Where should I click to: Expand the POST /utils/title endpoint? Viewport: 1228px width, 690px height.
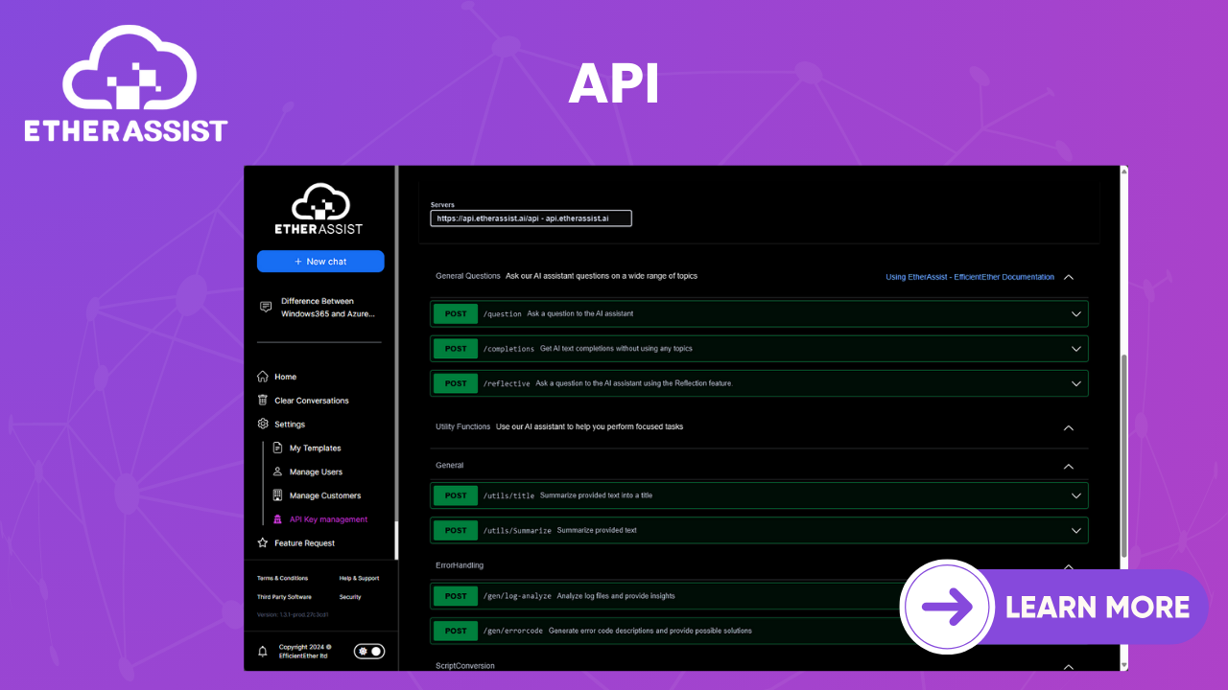(759, 495)
